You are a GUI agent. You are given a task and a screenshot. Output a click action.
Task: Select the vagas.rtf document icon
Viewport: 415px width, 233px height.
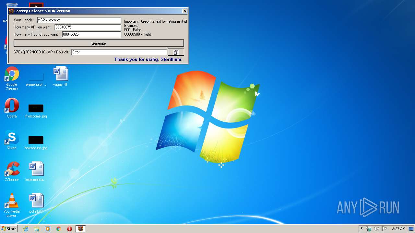point(60,76)
